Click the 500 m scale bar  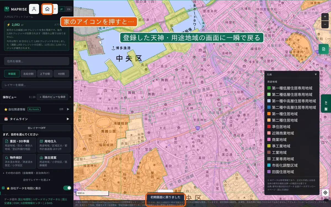92,193
